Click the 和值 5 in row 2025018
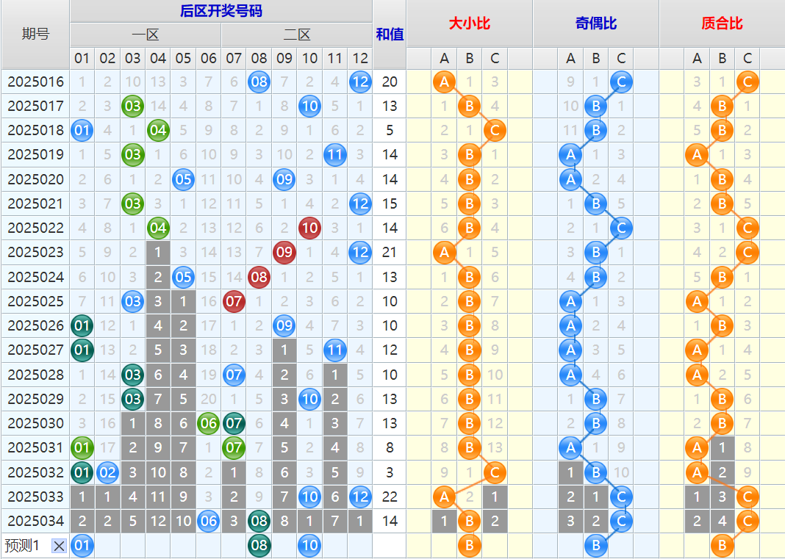Screen dimensions: 785x559 (390, 130)
